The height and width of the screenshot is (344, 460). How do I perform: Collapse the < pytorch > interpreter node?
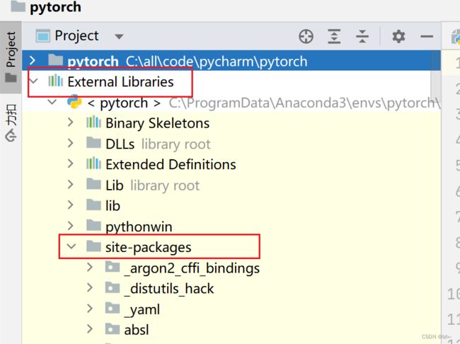click(x=52, y=102)
